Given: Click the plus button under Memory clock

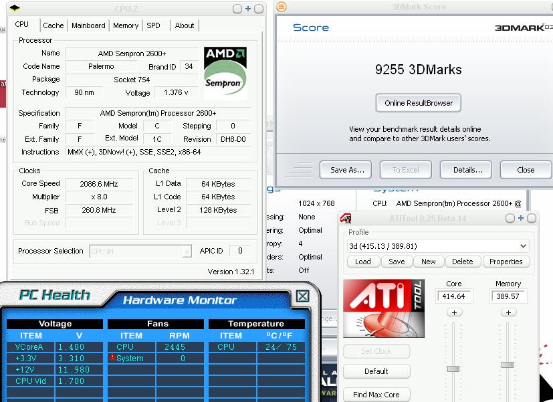Looking at the screenshot, I should [x=508, y=312].
